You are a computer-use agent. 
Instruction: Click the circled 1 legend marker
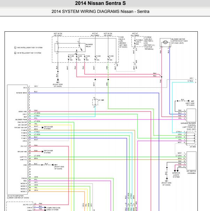pos(15,48)
